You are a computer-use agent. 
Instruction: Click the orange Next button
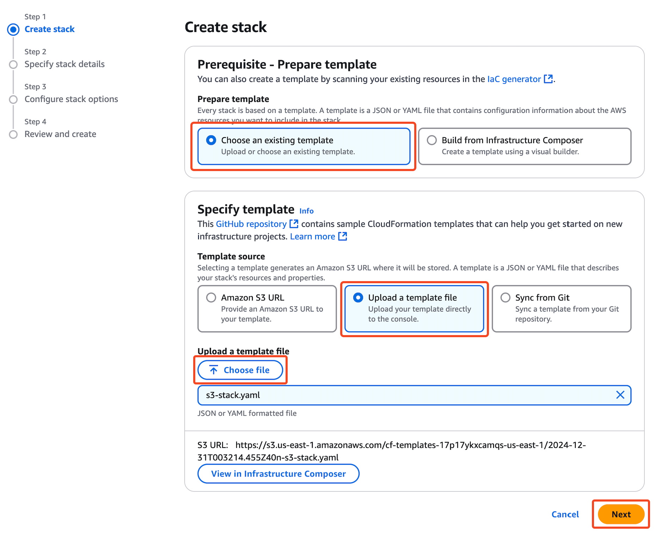(621, 514)
